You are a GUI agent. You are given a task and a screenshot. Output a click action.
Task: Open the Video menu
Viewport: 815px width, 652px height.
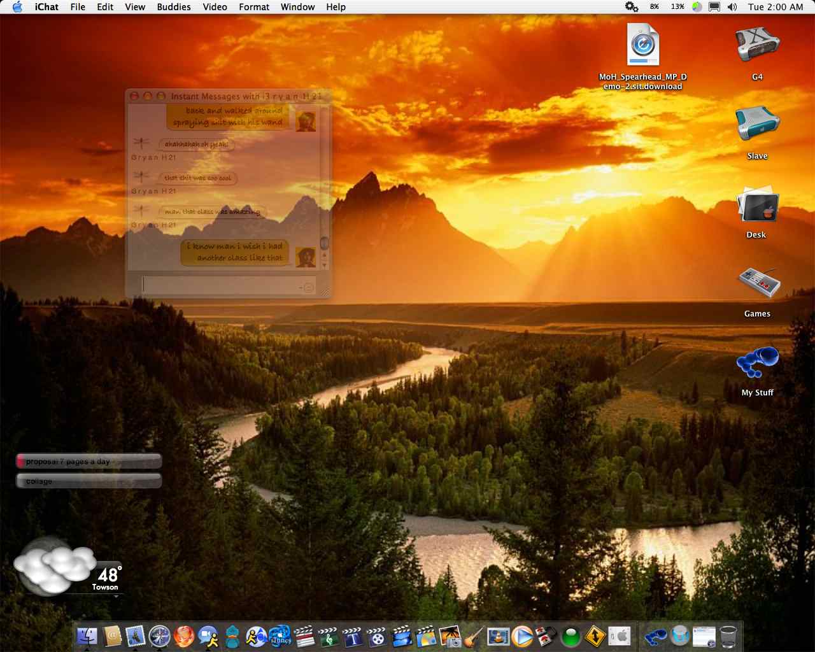pos(215,7)
